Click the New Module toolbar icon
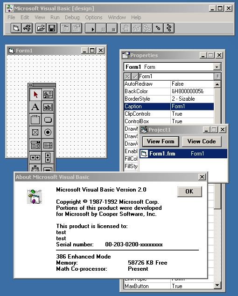This screenshot has height=296, width=238. click(x=27, y=28)
